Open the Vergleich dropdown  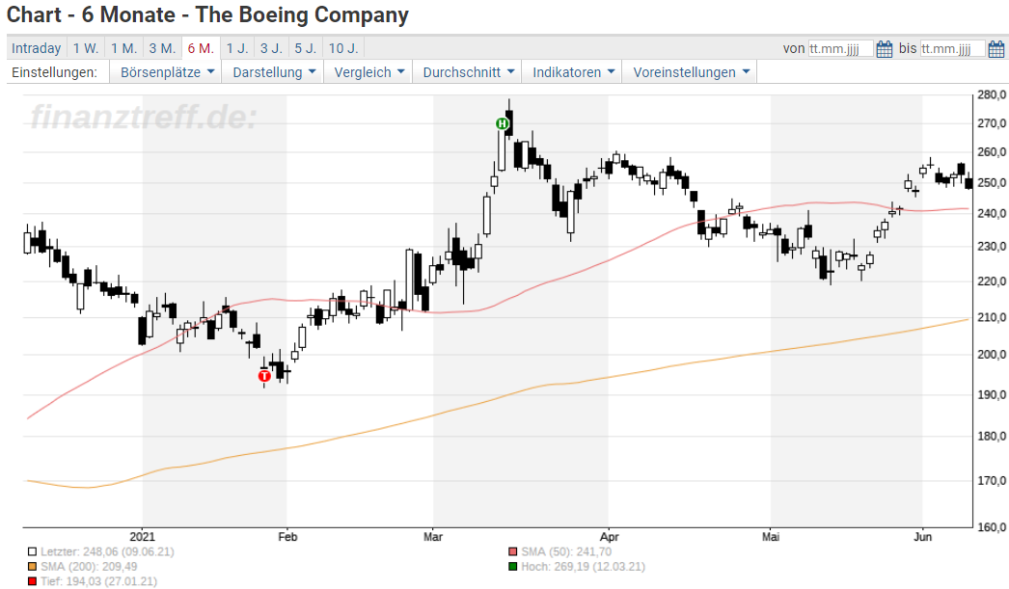(x=368, y=72)
